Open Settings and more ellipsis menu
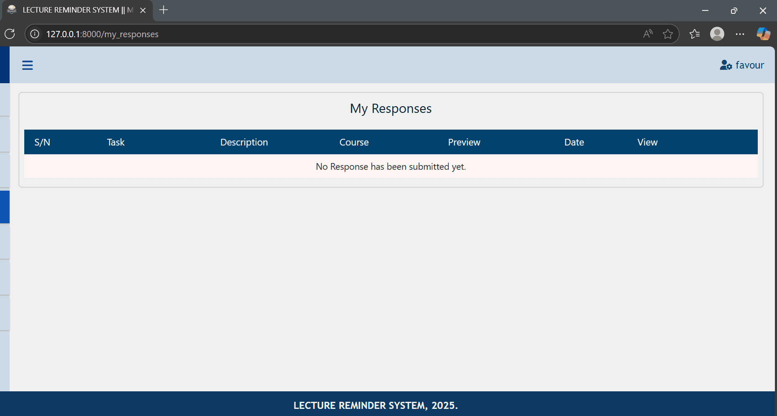 740,34
